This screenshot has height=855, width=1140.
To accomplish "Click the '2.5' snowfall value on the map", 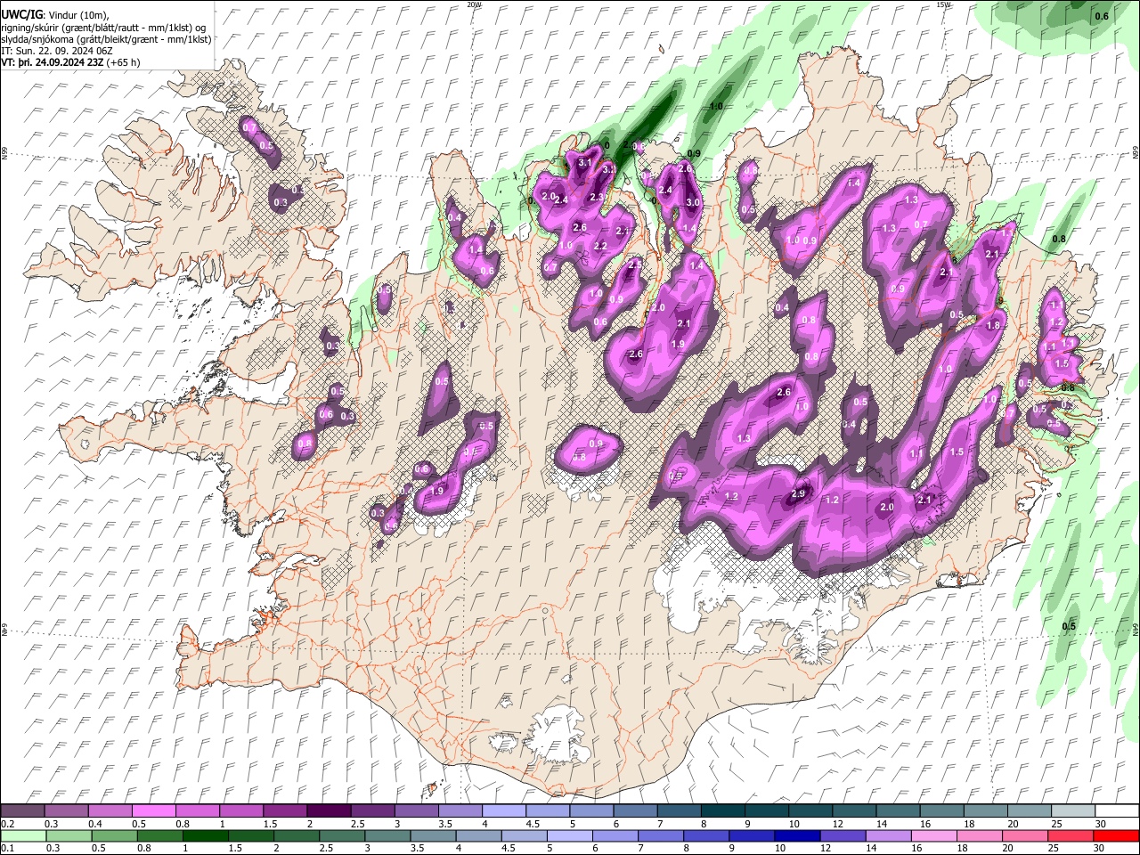I will 635,265.
